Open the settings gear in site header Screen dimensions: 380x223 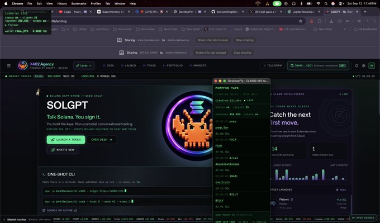click(x=364, y=66)
